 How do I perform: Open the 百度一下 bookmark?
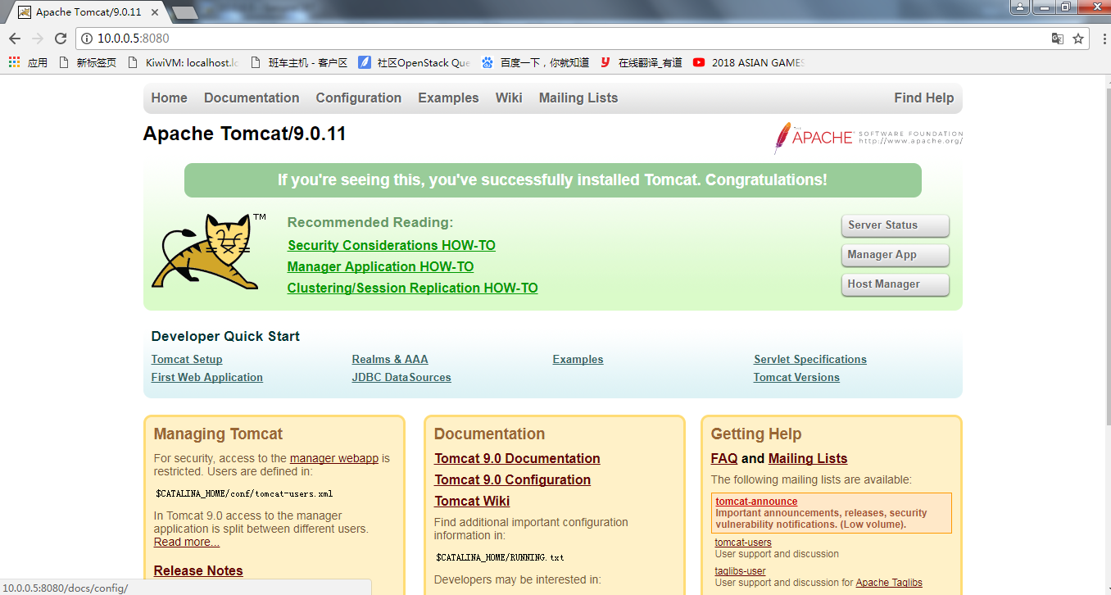535,62
